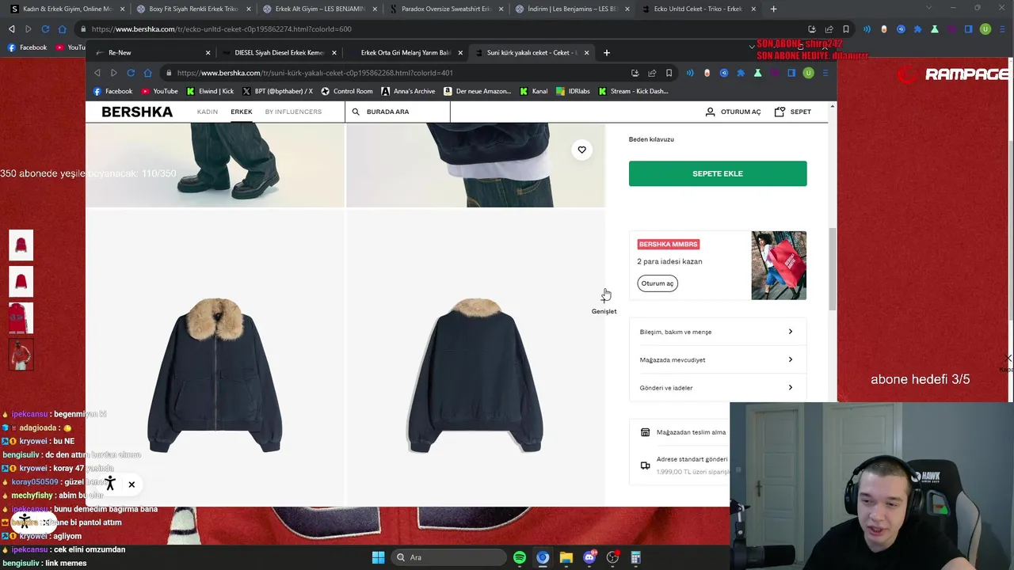This screenshot has width=1014, height=570.
Task: Click the green SEPETE EKLE button
Action: point(718,173)
